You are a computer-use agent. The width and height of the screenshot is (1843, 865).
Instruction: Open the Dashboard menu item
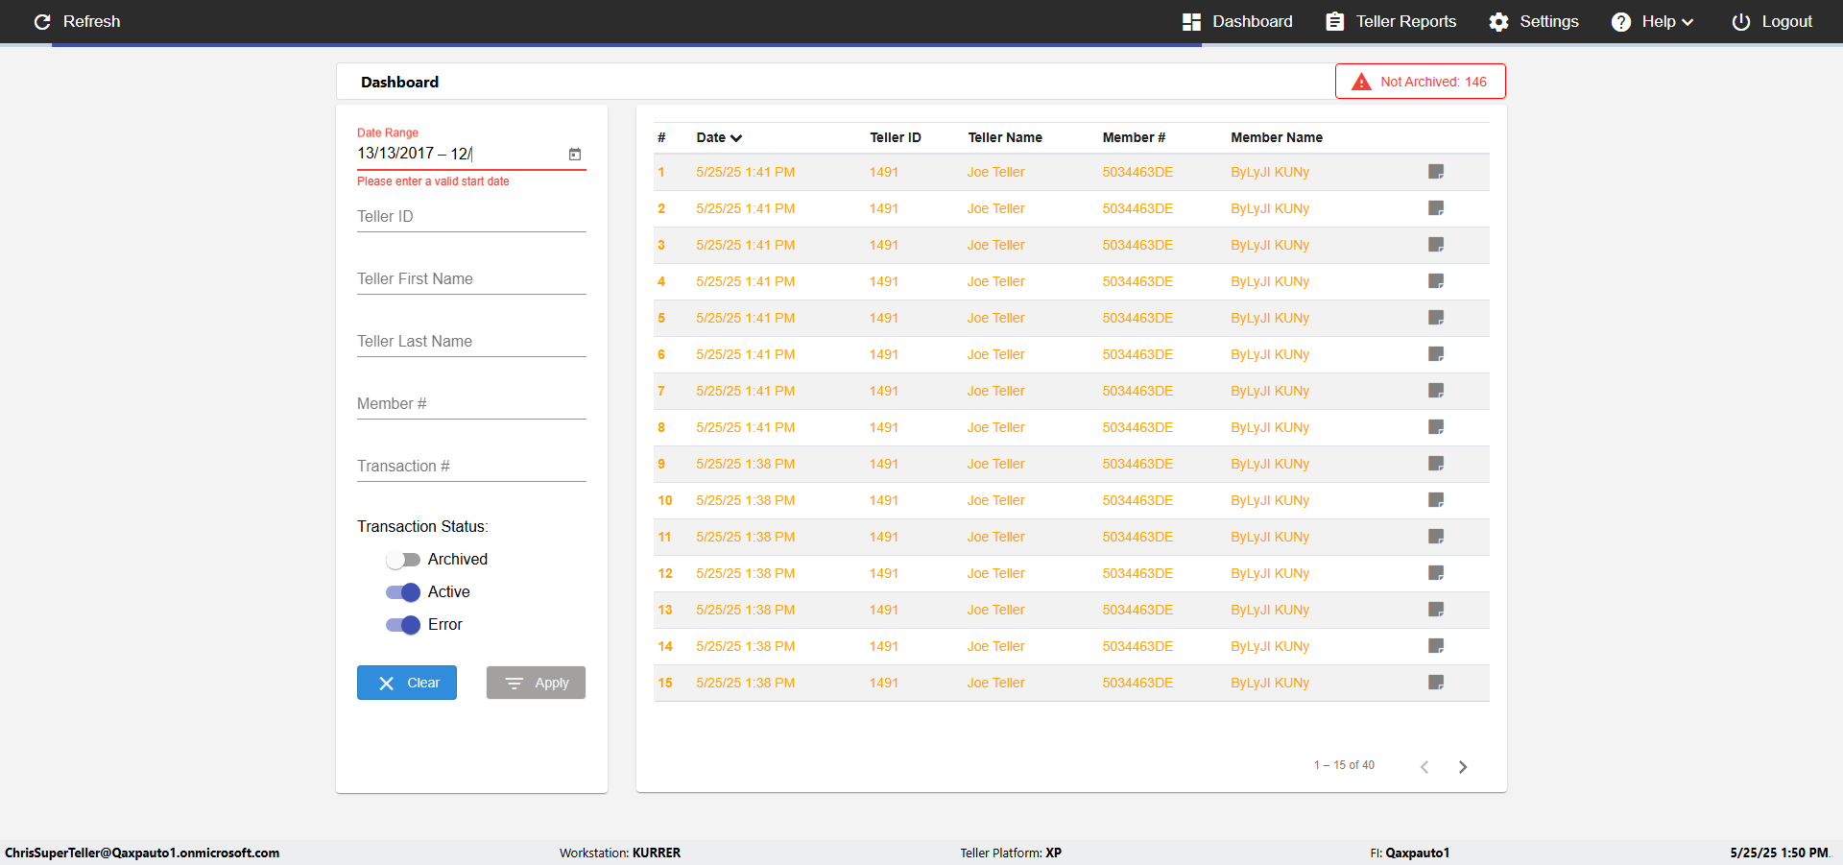click(x=1237, y=21)
